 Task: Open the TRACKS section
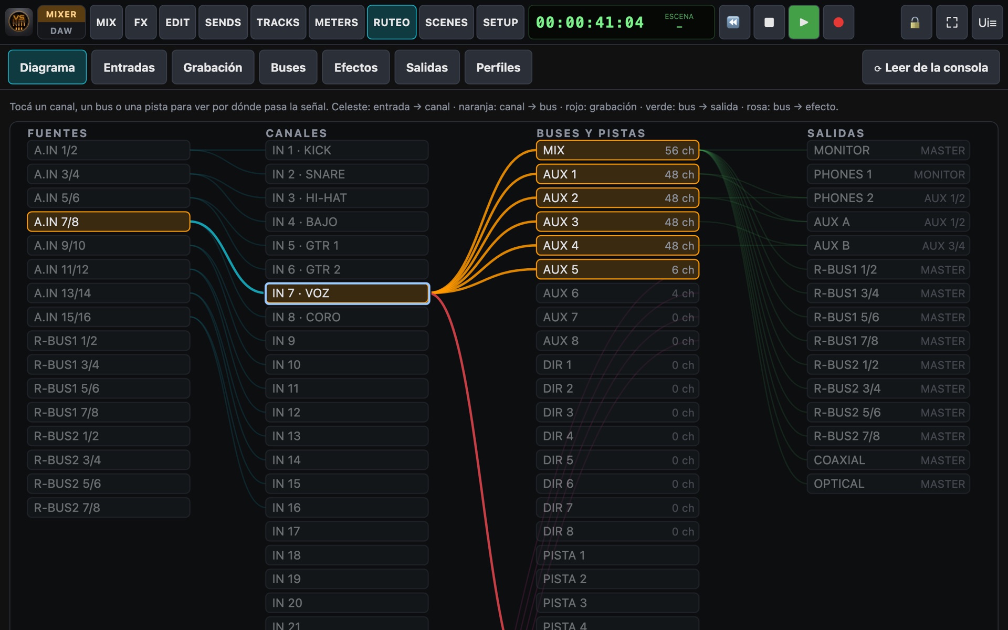(x=278, y=22)
